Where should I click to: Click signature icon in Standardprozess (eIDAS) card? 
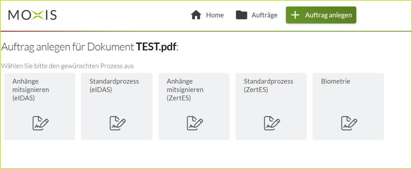[x=117, y=123]
